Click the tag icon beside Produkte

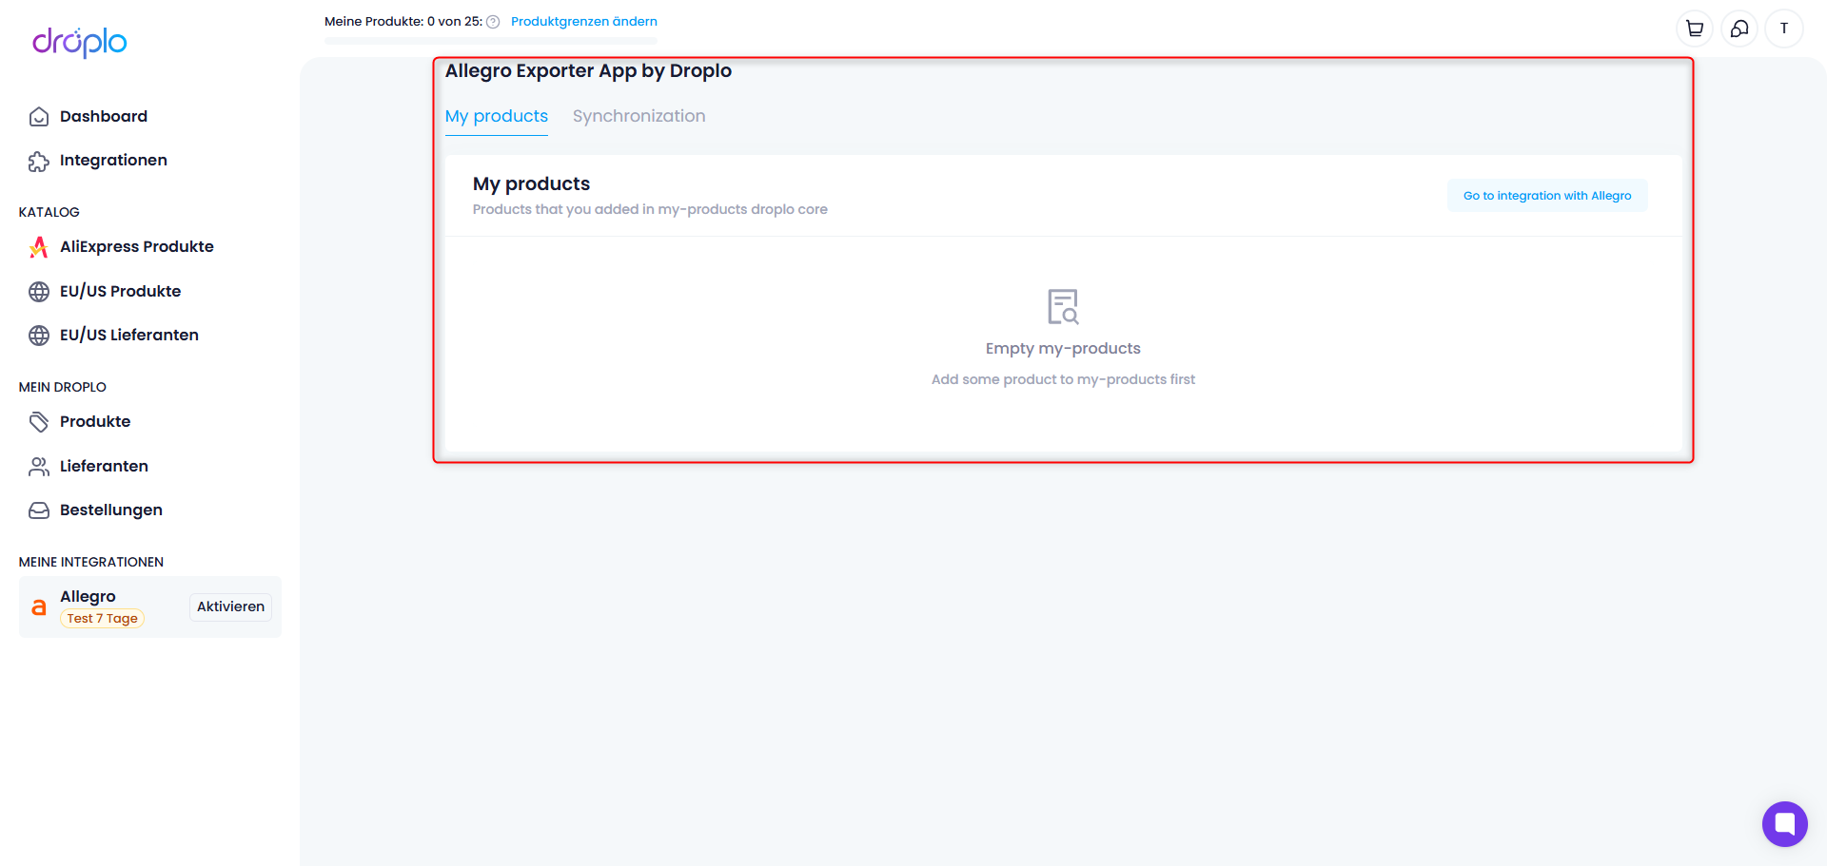39,422
